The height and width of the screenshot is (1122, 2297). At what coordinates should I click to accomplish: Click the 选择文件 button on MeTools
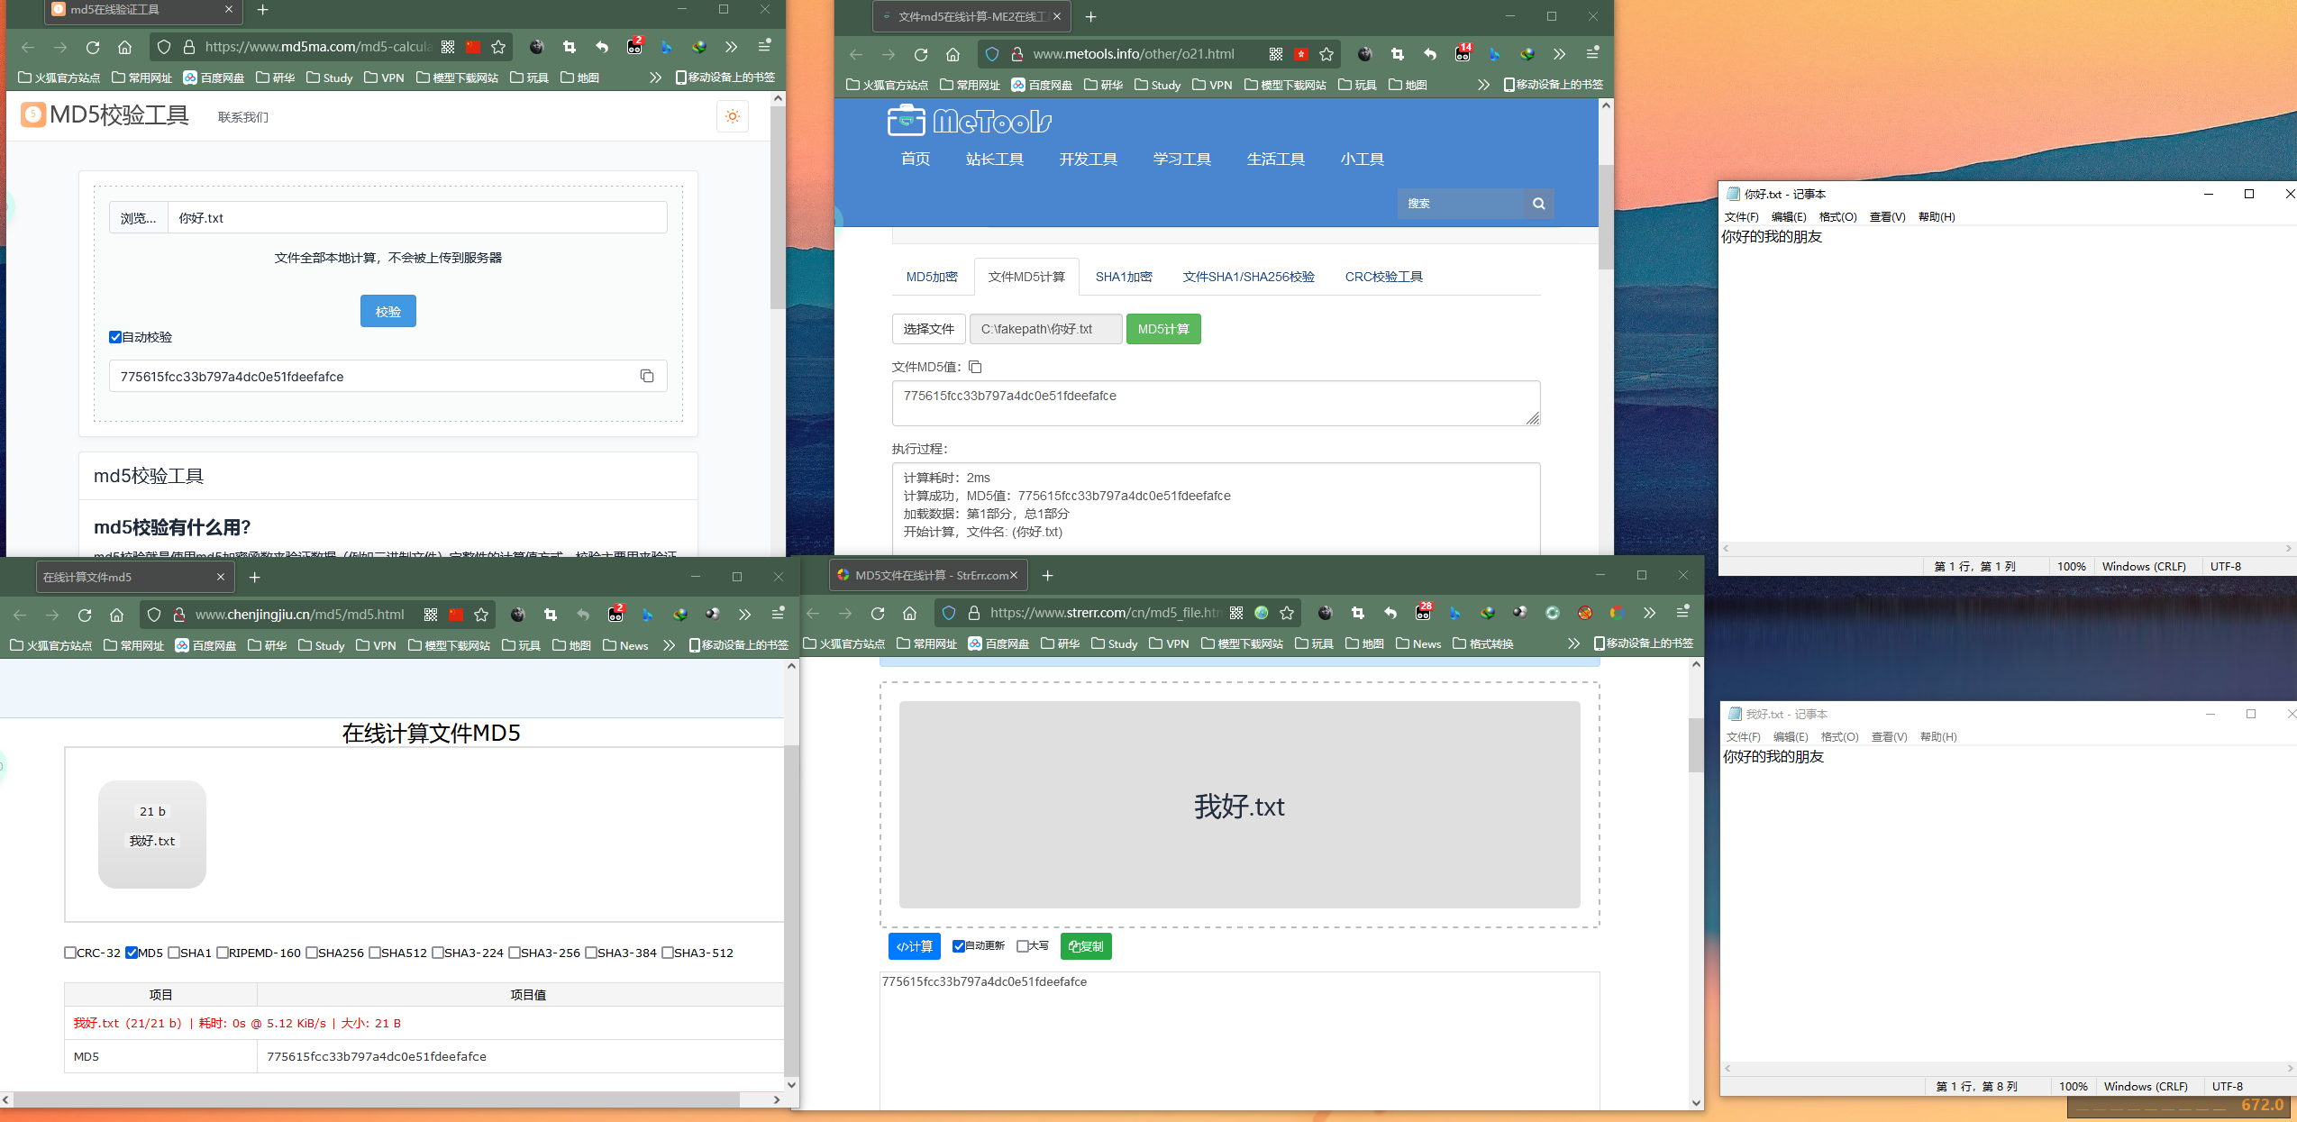click(930, 328)
